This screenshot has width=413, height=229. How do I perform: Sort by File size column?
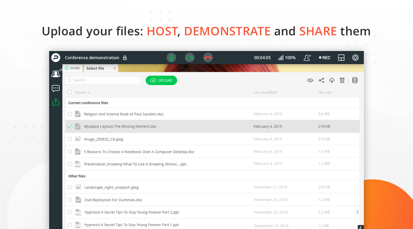click(324, 93)
